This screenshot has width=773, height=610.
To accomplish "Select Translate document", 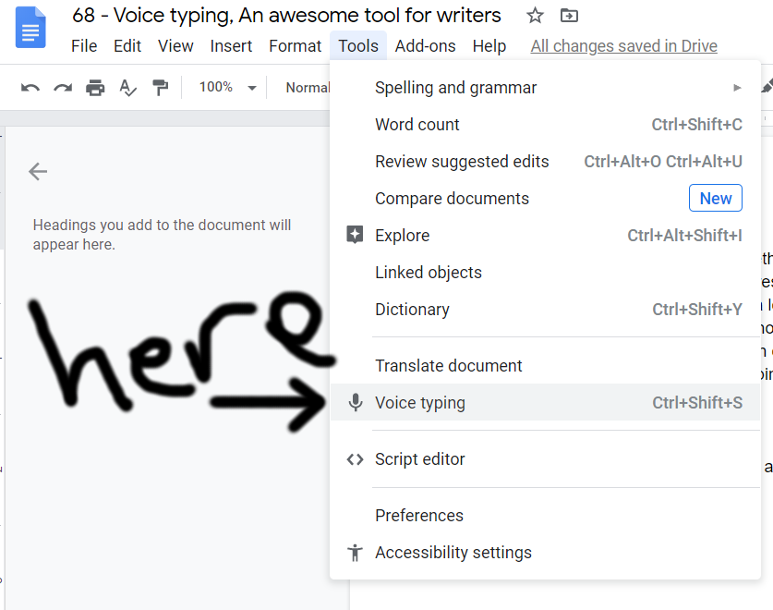I will click(545, 366).
